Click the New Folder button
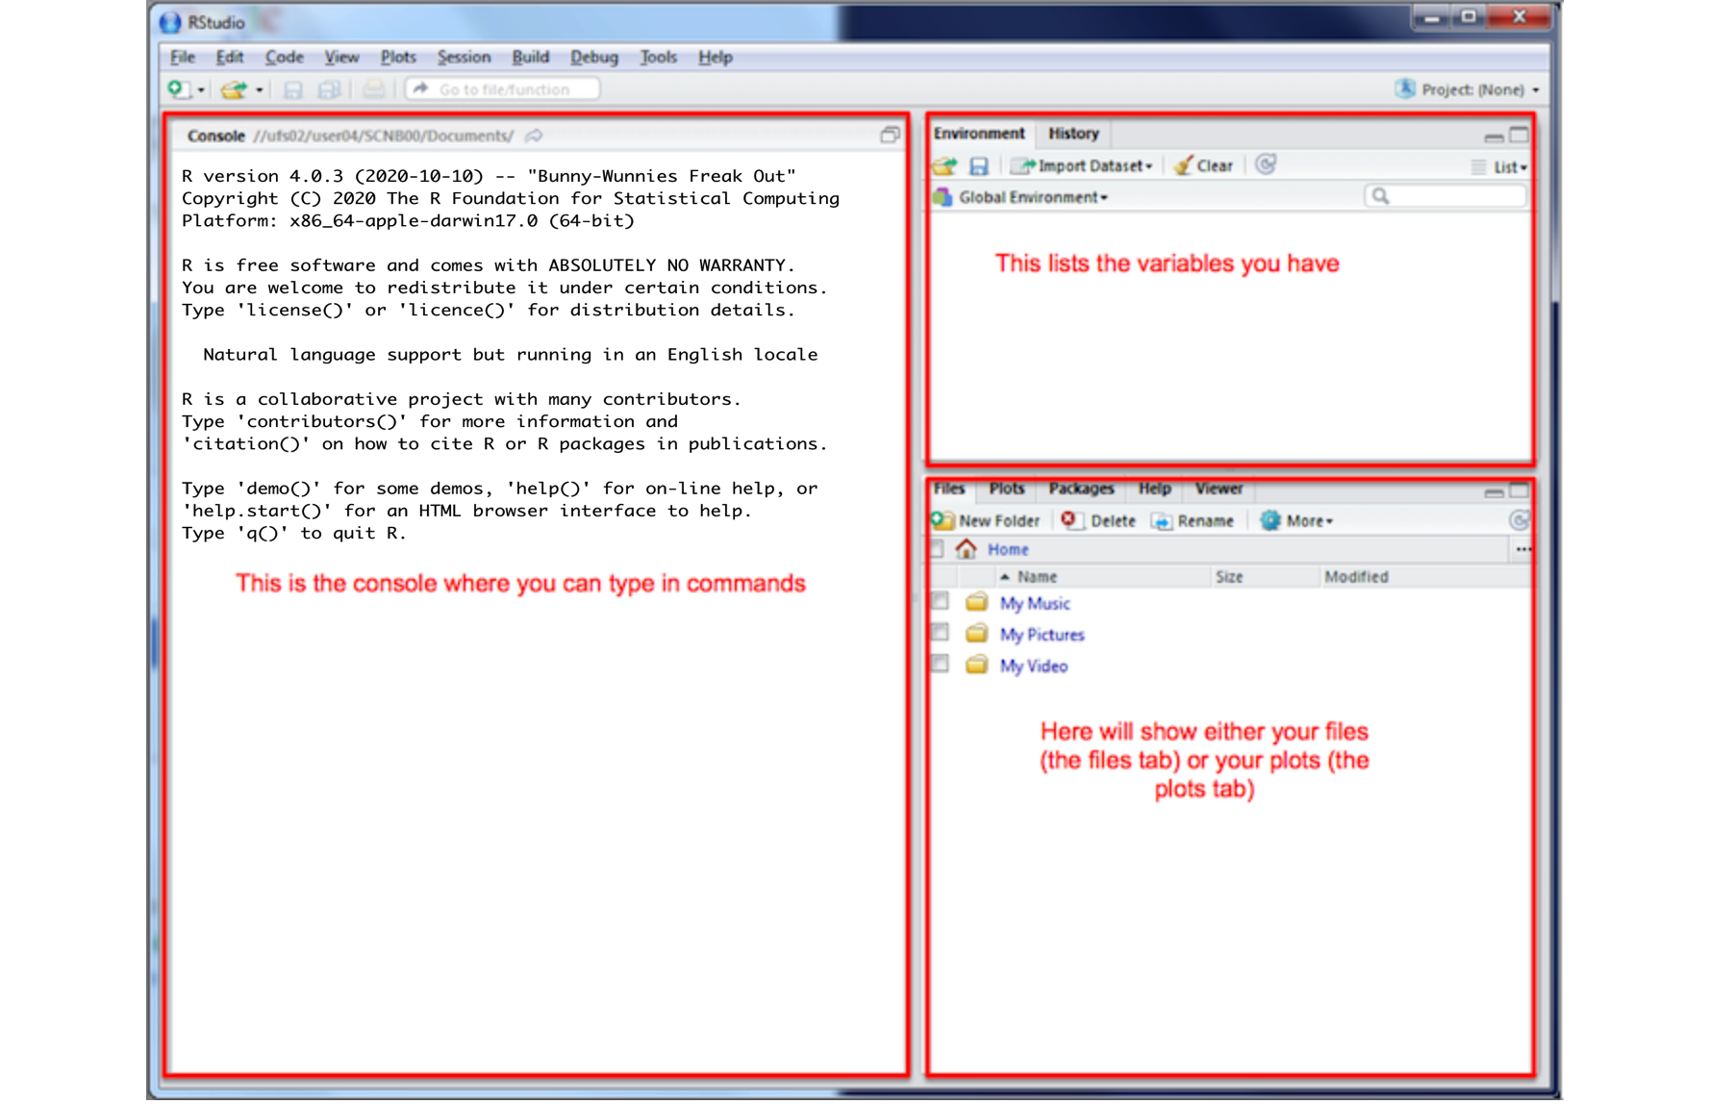Screen dimensions: 1710x1104 point(988,520)
